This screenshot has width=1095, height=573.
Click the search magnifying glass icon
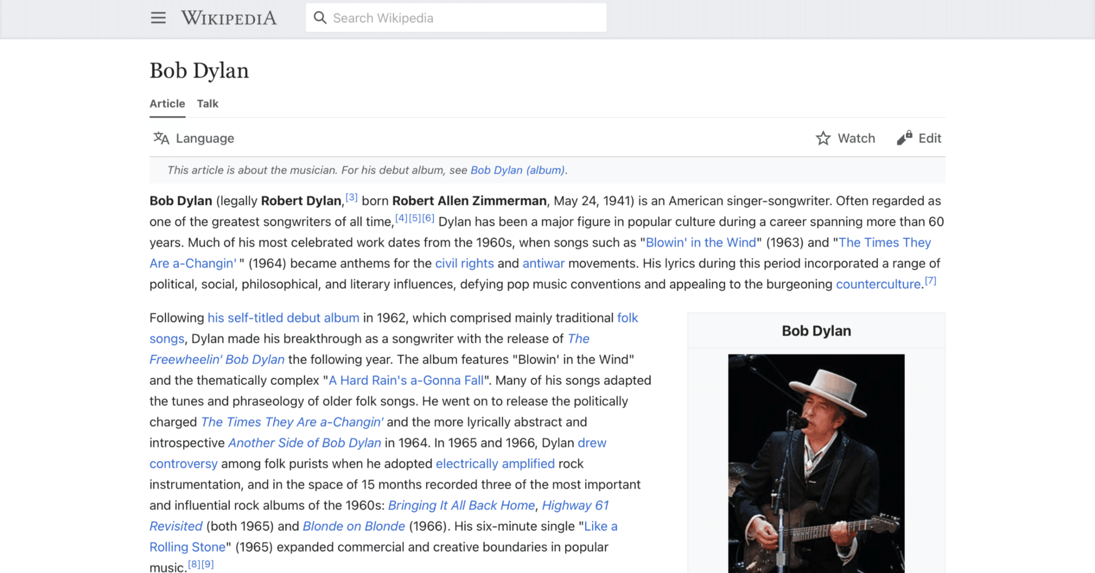click(320, 18)
